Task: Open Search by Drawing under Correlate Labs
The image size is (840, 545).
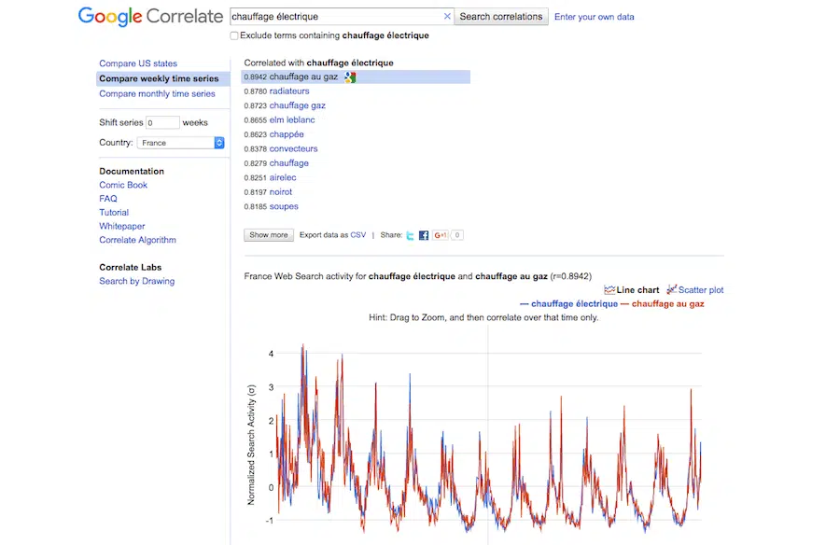Action: click(136, 281)
